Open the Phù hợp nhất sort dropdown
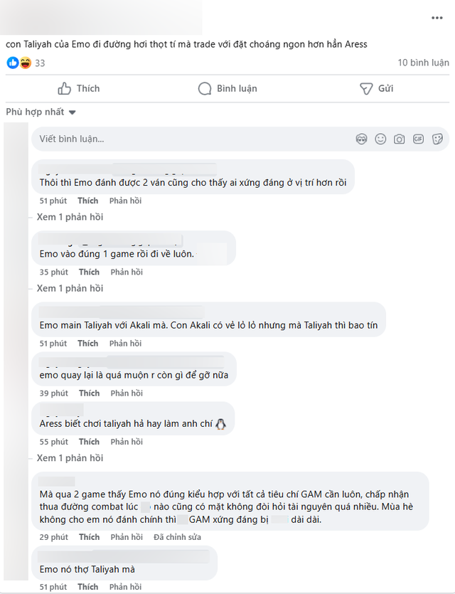 [41, 112]
